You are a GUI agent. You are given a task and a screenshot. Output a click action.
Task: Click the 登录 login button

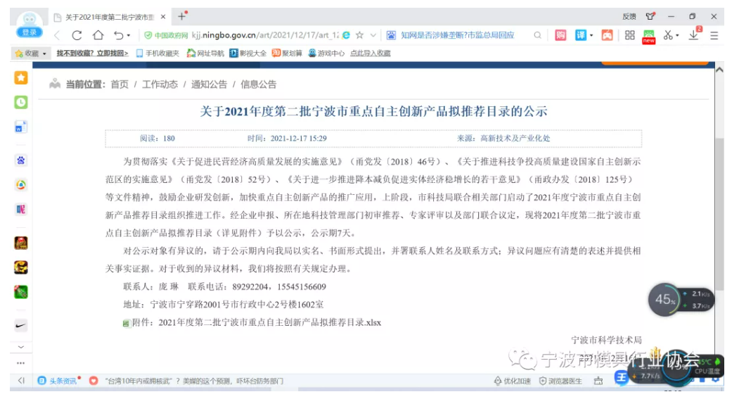click(x=29, y=32)
